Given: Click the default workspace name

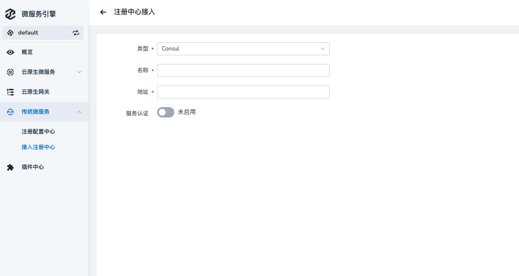Looking at the screenshot, I should pos(28,33).
